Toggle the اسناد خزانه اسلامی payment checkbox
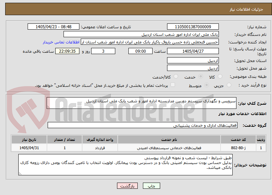Viewport: 272px width, 195px height. 173,85
